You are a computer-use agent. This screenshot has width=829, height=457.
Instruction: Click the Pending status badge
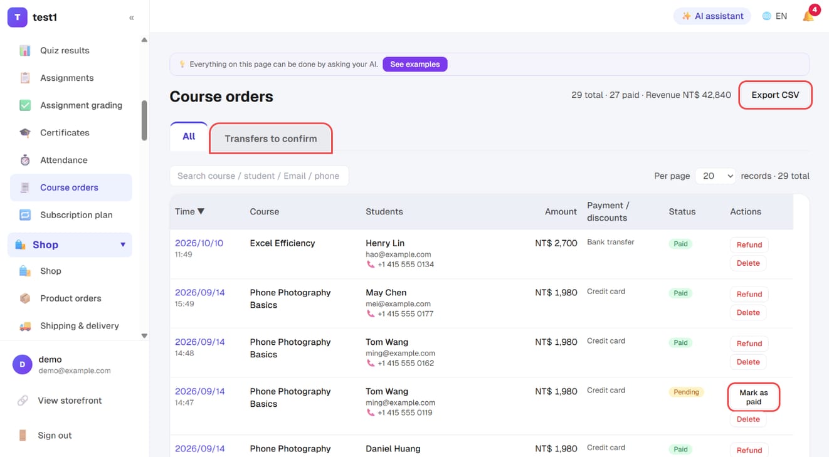[x=686, y=392]
